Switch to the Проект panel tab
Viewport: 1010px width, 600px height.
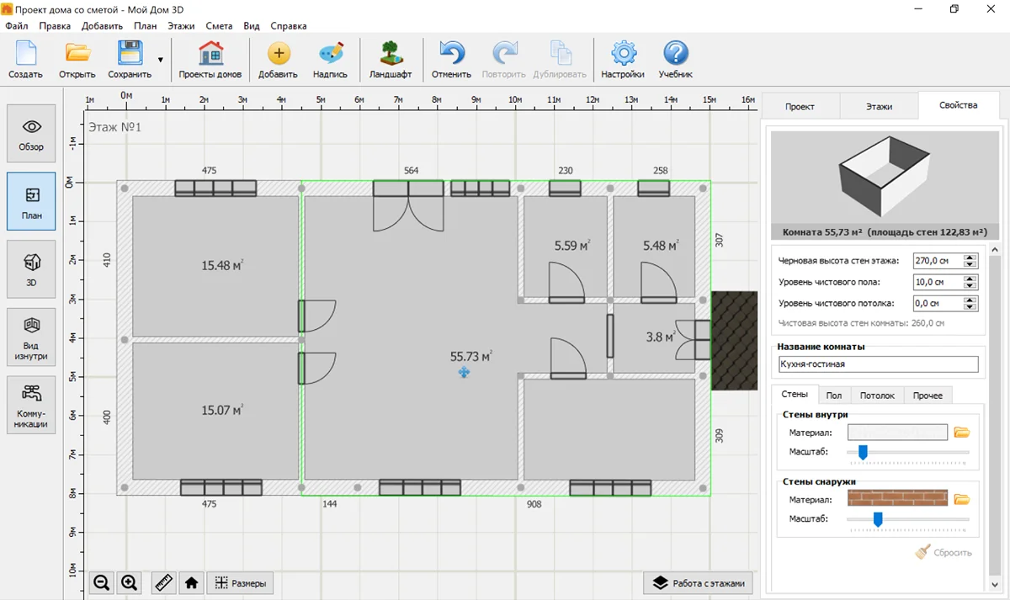coord(800,107)
